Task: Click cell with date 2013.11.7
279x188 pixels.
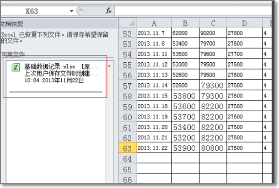Action: click(x=154, y=33)
